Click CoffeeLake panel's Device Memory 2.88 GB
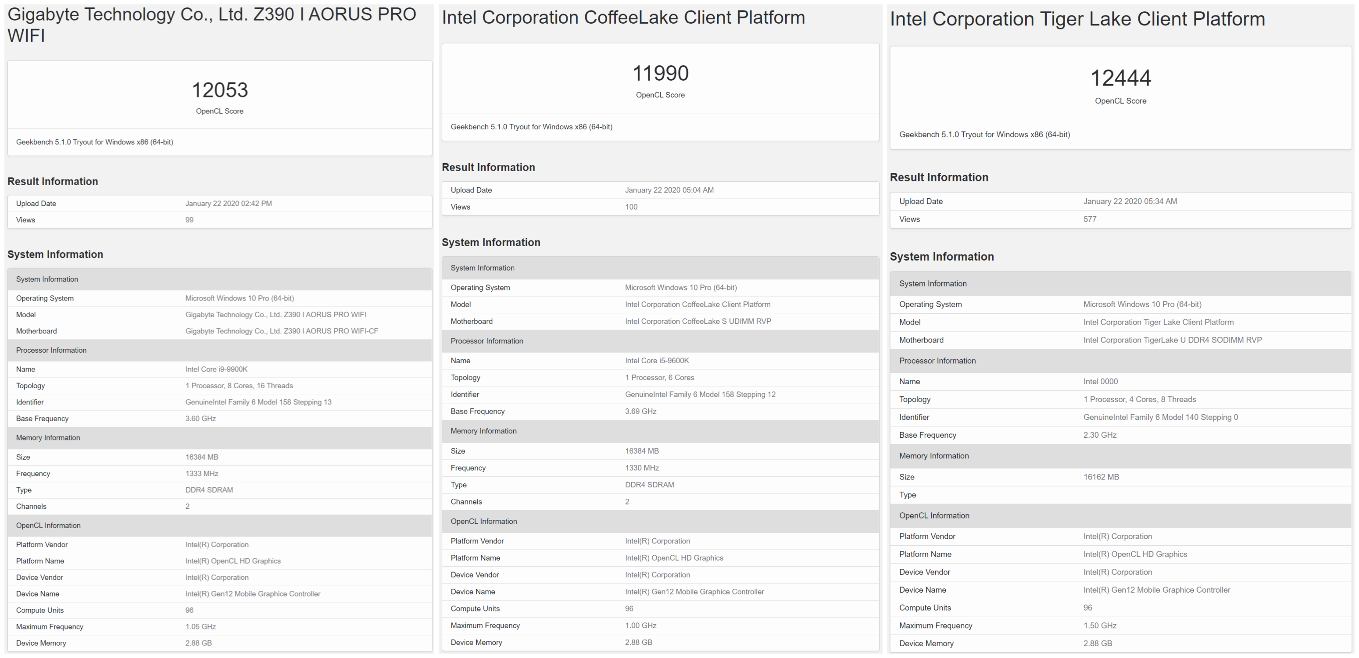The height and width of the screenshot is (658, 1359). (638, 642)
